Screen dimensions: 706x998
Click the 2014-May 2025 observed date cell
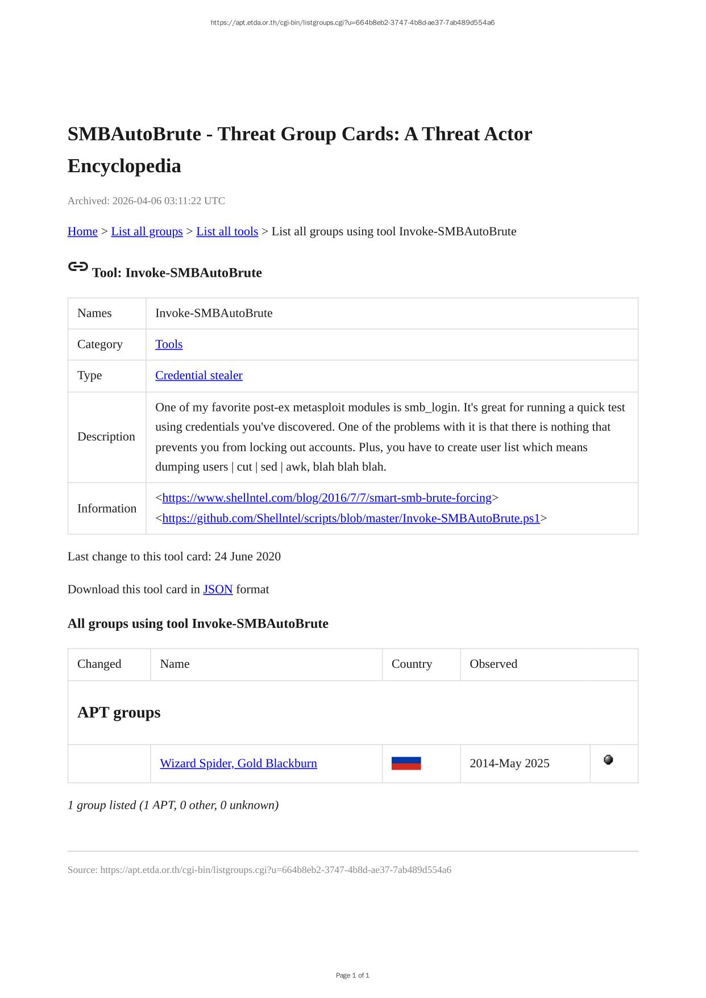509,763
